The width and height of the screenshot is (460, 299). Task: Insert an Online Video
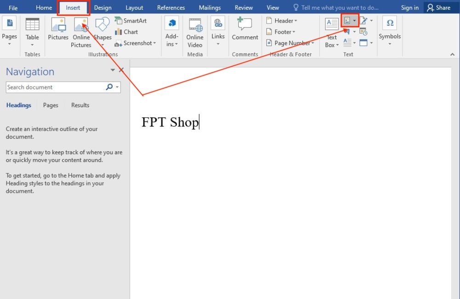pyautogui.click(x=195, y=32)
